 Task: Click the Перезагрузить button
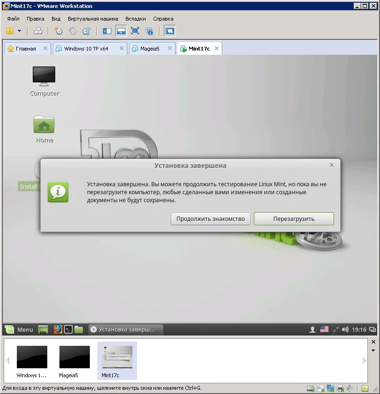[293, 219]
